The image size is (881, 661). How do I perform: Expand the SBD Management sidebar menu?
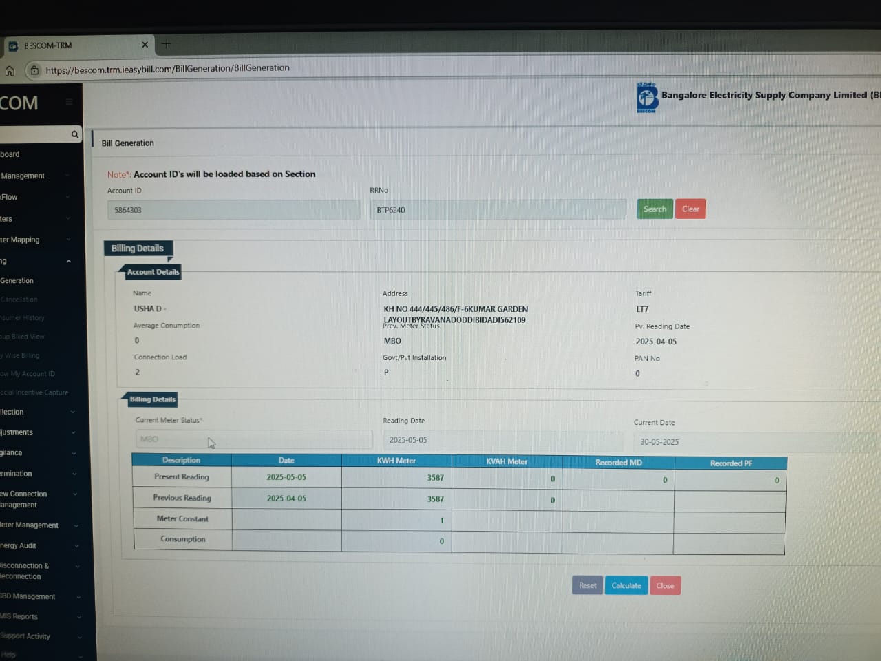pyautogui.click(x=40, y=596)
